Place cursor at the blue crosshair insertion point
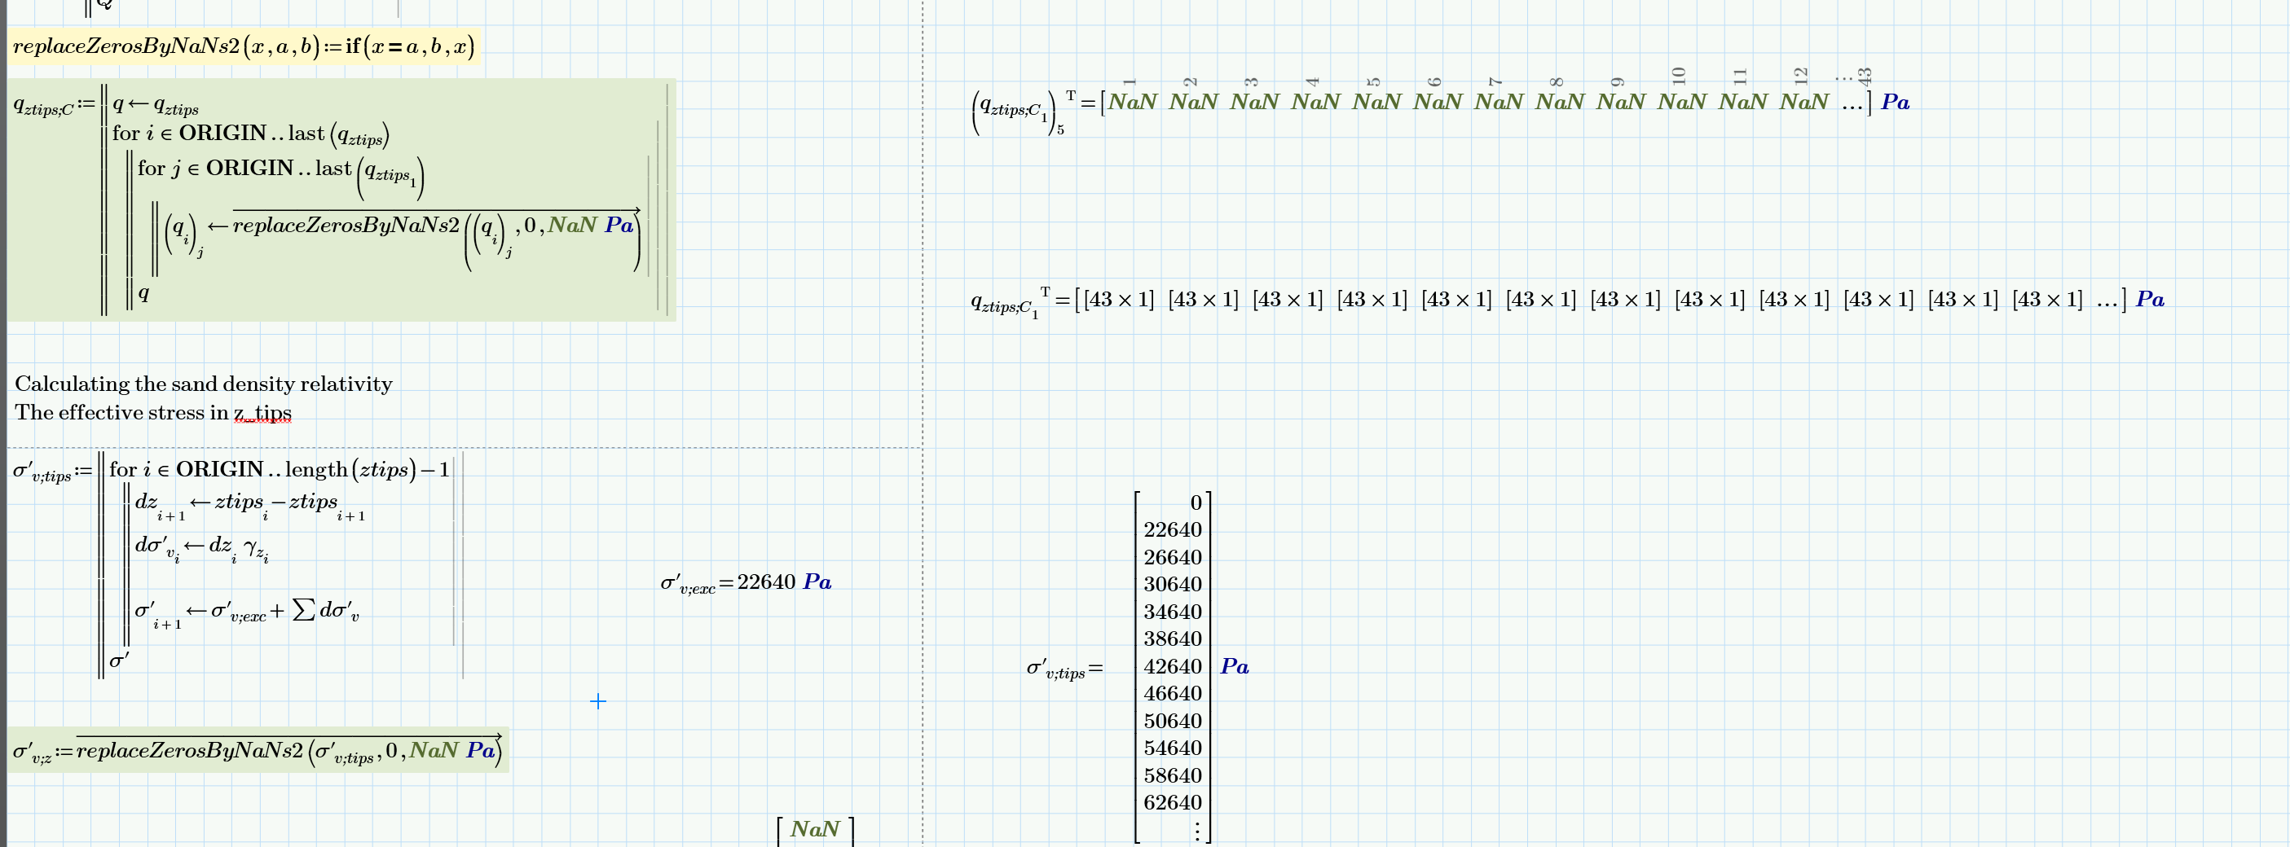2290x847 pixels. pos(599,701)
